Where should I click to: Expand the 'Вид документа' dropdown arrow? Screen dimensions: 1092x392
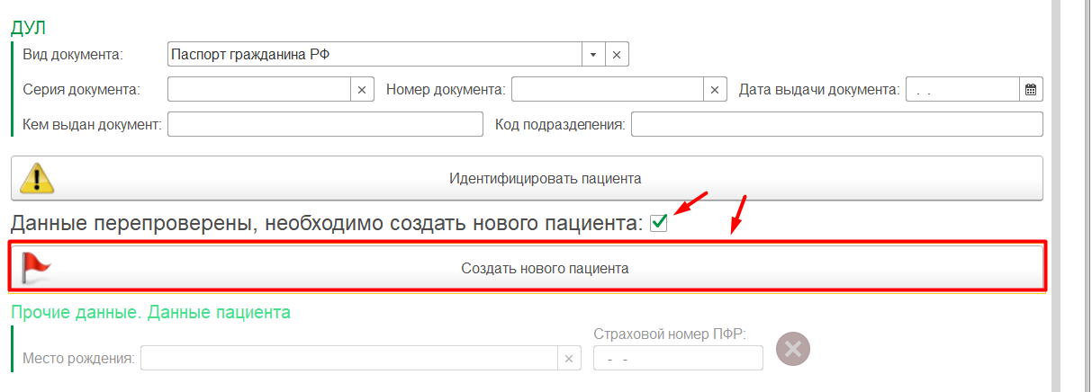(x=593, y=55)
